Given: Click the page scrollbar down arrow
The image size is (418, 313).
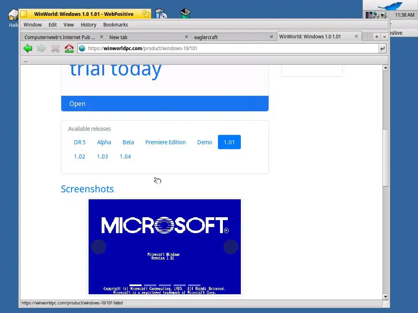Looking at the screenshot, I should [385, 296].
